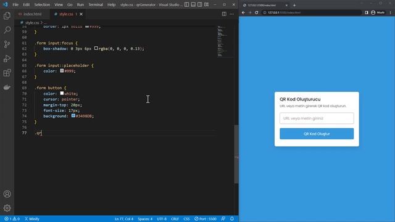Open the File menu
This screenshot has height=222, width=395.
[15, 4]
